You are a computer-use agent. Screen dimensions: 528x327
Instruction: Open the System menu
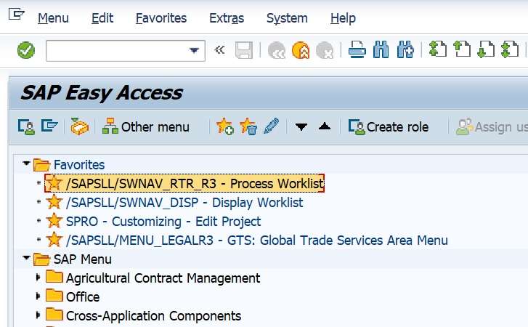[x=287, y=18]
